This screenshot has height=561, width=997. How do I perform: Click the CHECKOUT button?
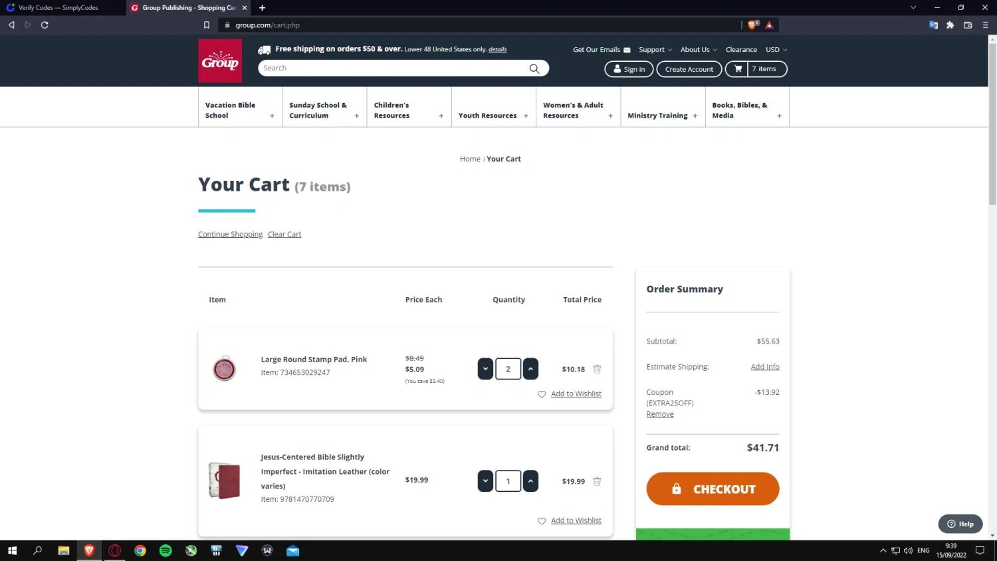tap(713, 489)
